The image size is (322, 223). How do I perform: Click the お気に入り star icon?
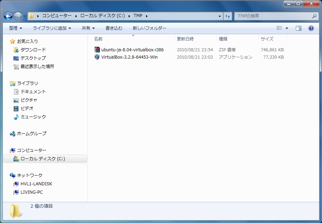13,42
